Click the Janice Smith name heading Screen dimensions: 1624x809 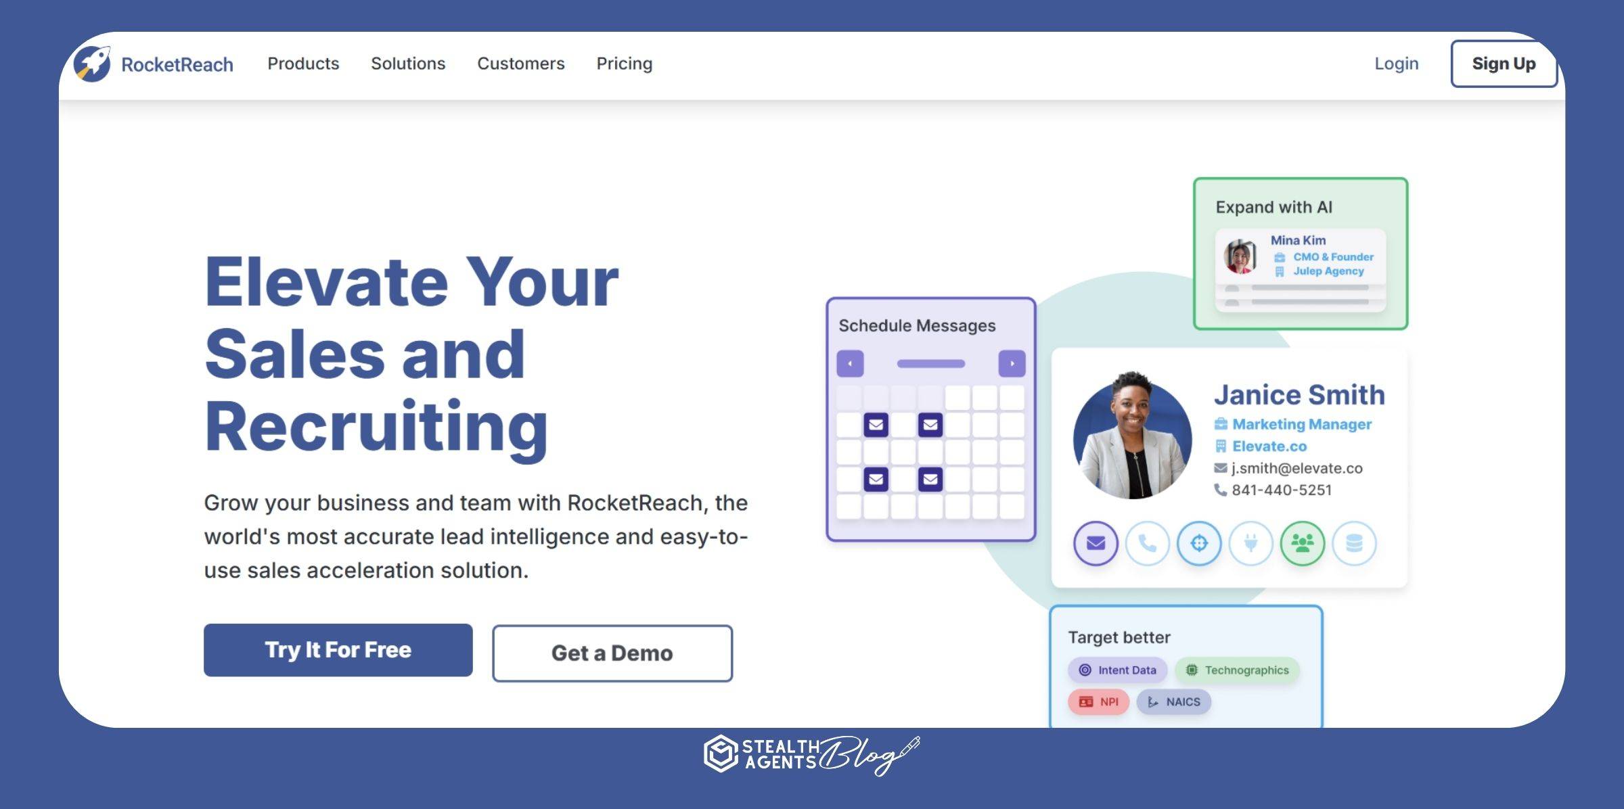pos(1299,394)
